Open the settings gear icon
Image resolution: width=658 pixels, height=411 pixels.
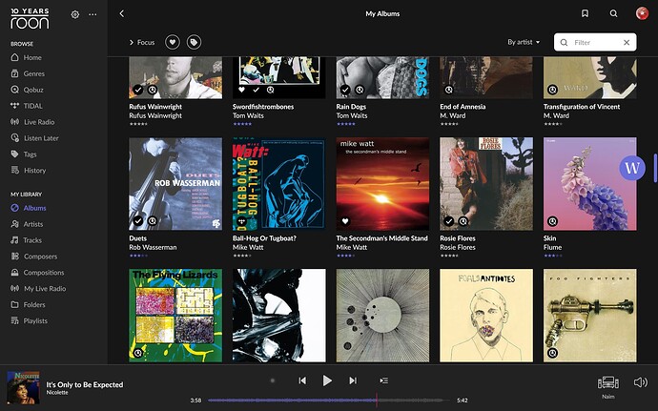[x=75, y=14]
